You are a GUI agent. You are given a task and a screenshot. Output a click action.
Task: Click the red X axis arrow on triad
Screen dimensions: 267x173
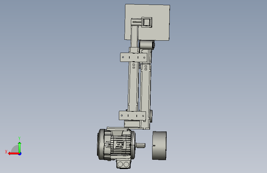pyautogui.click(x=13, y=154)
